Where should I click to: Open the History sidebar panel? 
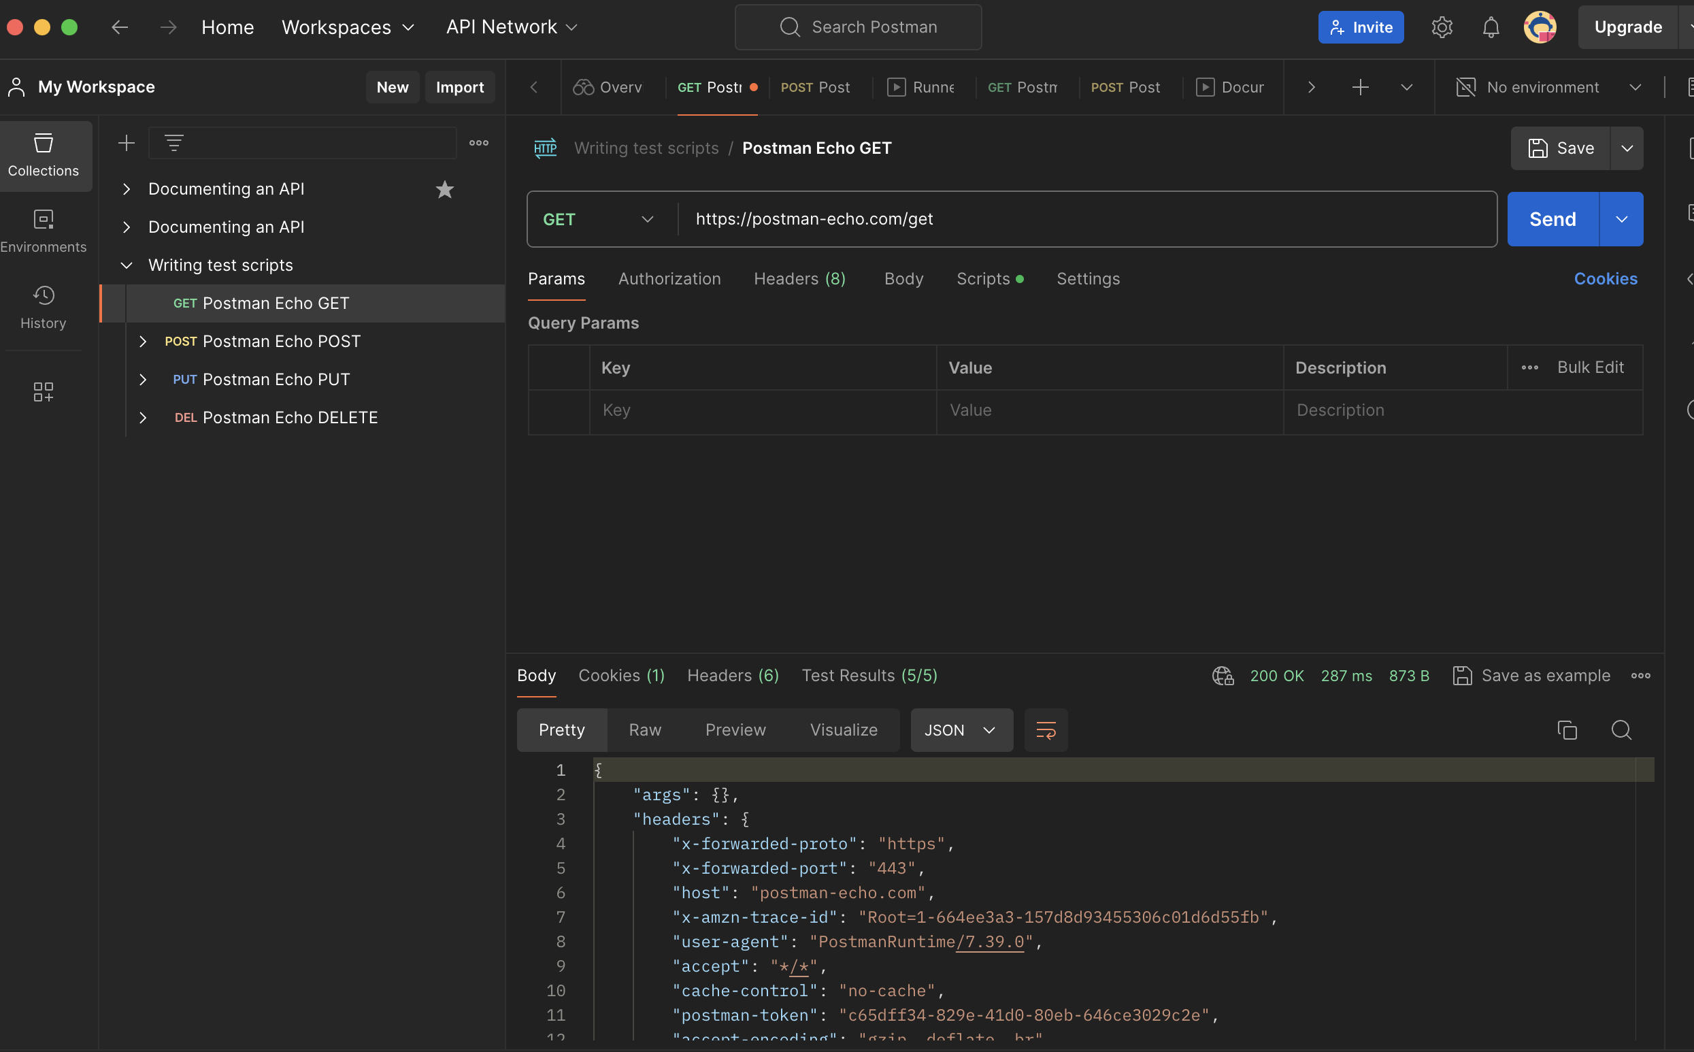tap(43, 307)
